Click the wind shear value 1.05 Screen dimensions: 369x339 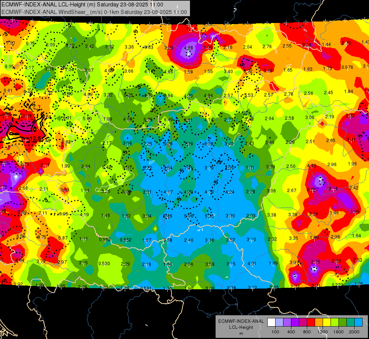(359, 284)
